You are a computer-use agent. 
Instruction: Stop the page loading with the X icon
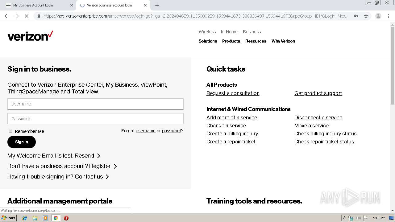[x=27, y=16]
